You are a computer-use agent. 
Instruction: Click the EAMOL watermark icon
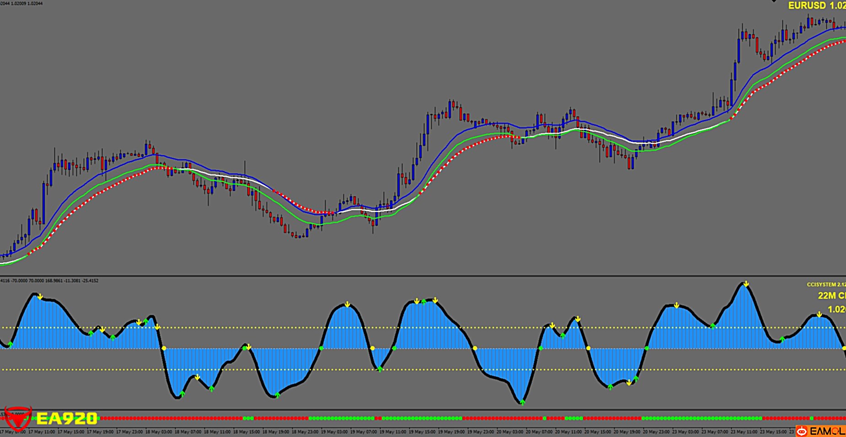pyautogui.click(x=802, y=432)
